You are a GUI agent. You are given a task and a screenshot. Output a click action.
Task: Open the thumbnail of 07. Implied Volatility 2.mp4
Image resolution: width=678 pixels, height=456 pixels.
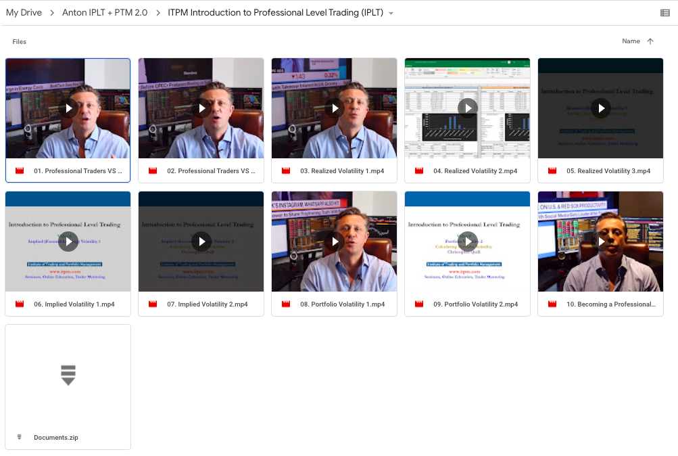pyautogui.click(x=200, y=242)
